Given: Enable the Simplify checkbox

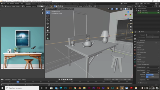Looking at the screenshot, I should pos(139,50).
